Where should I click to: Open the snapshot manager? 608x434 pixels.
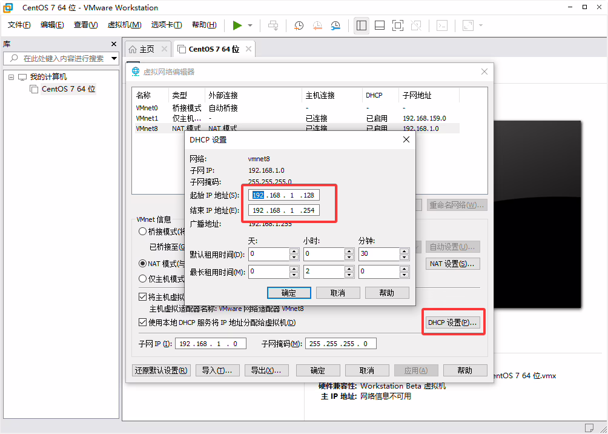point(333,25)
